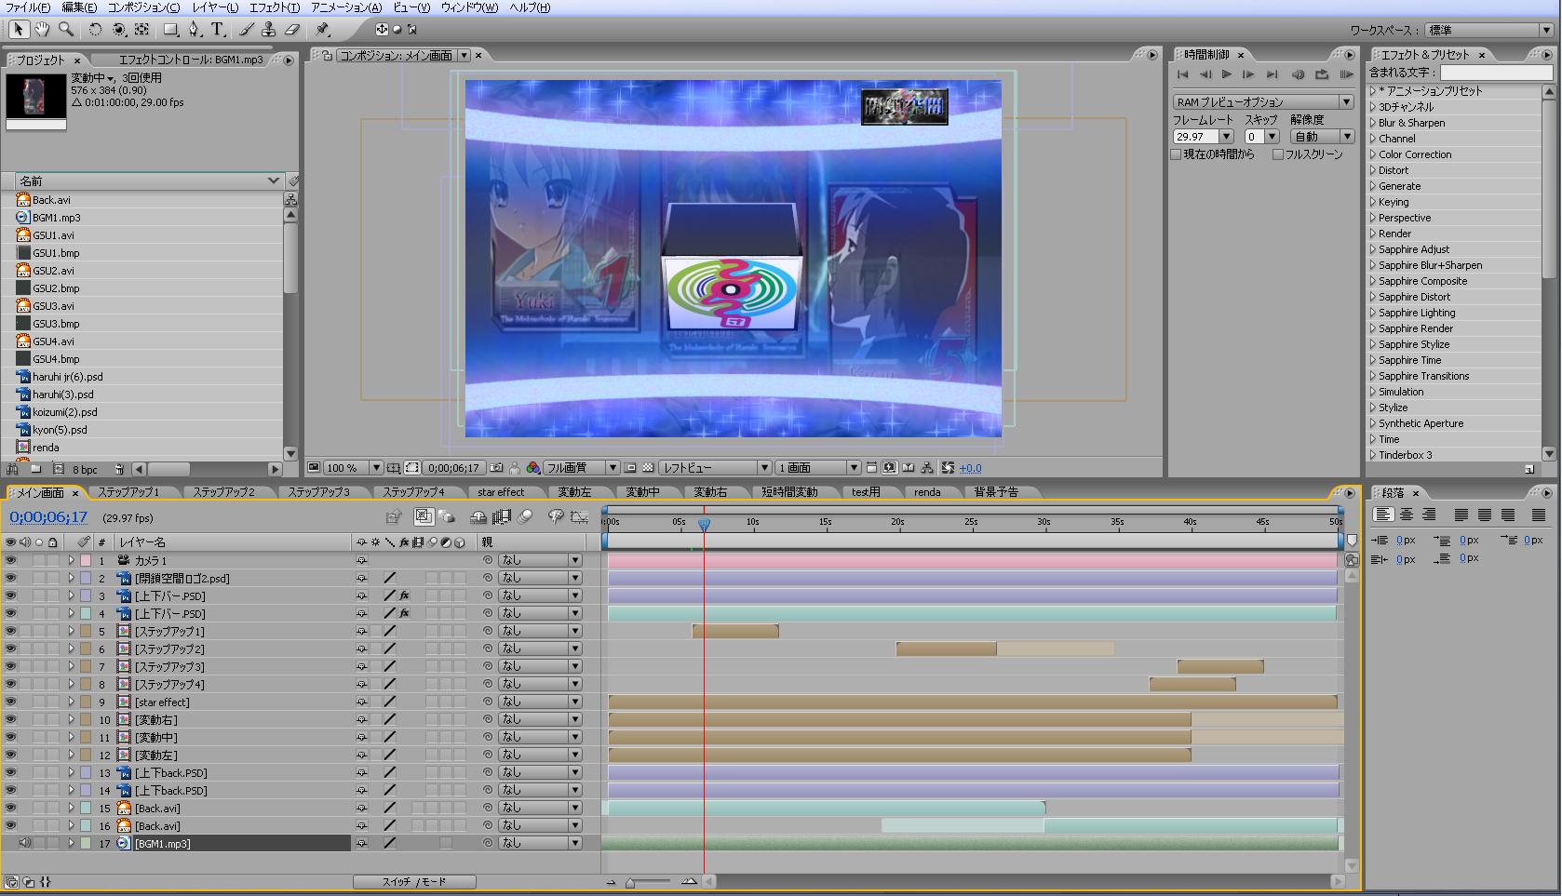This screenshot has width=1562, height=896.
Task: Switch to the 背景予告 timeline tab
Action: (996, 492)
